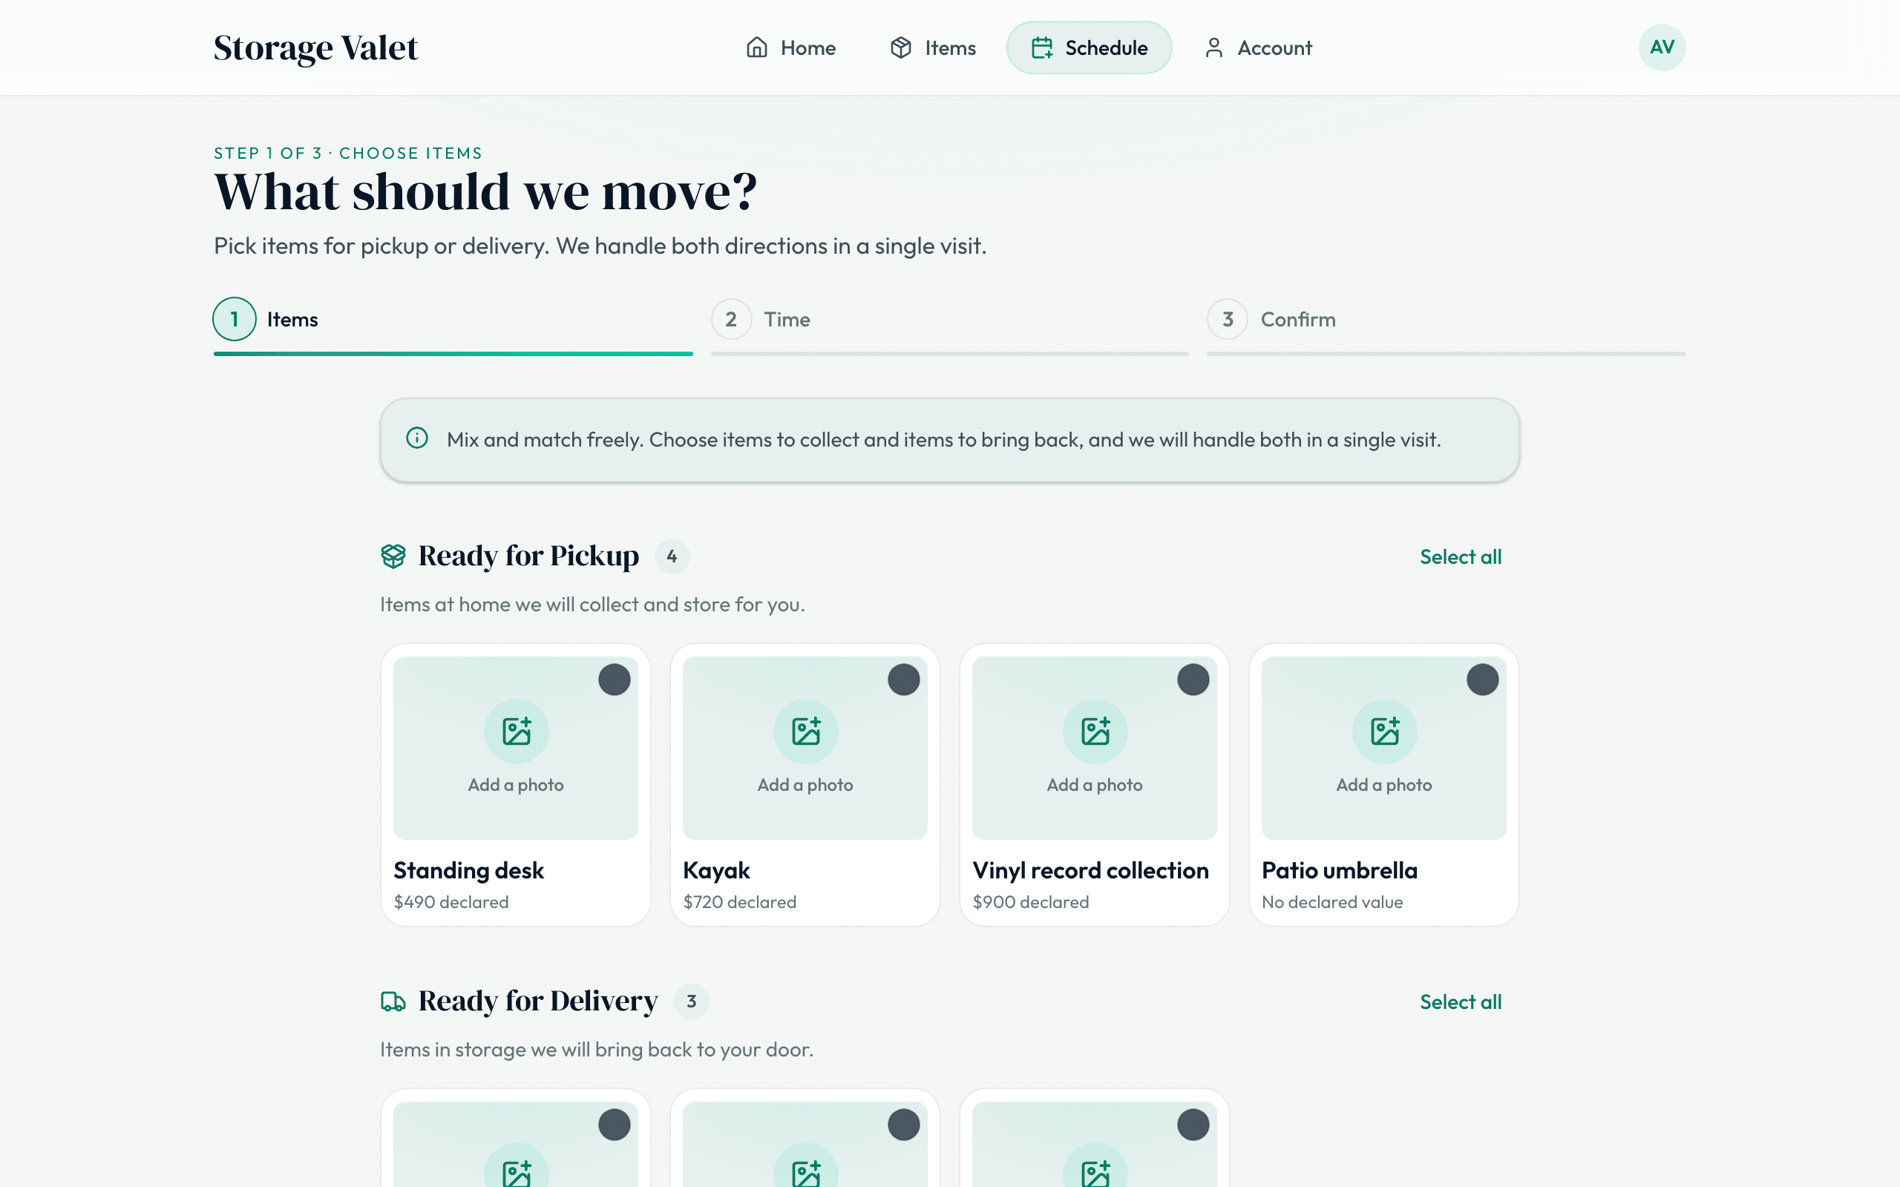
Task: Click the Schedule calendar icon in navigation
Action: coord(1042,48)
